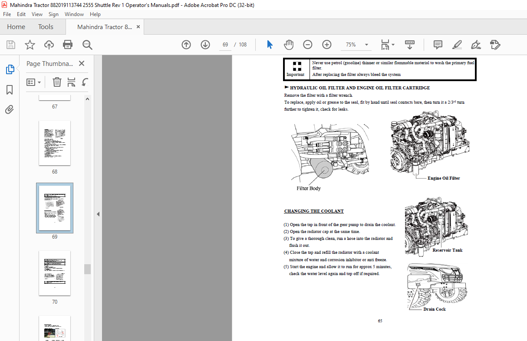Click the scrolling mode keyboard icon
The height and width of the screenshot is (341, 527).
(410, 45)
